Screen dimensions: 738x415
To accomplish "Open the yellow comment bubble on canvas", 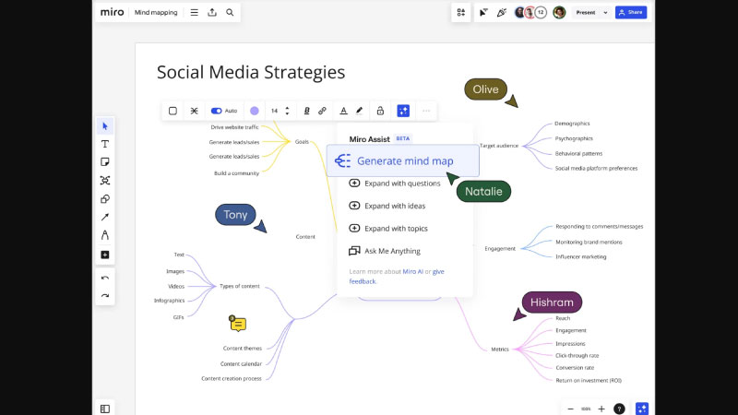I will click(238, 324).
